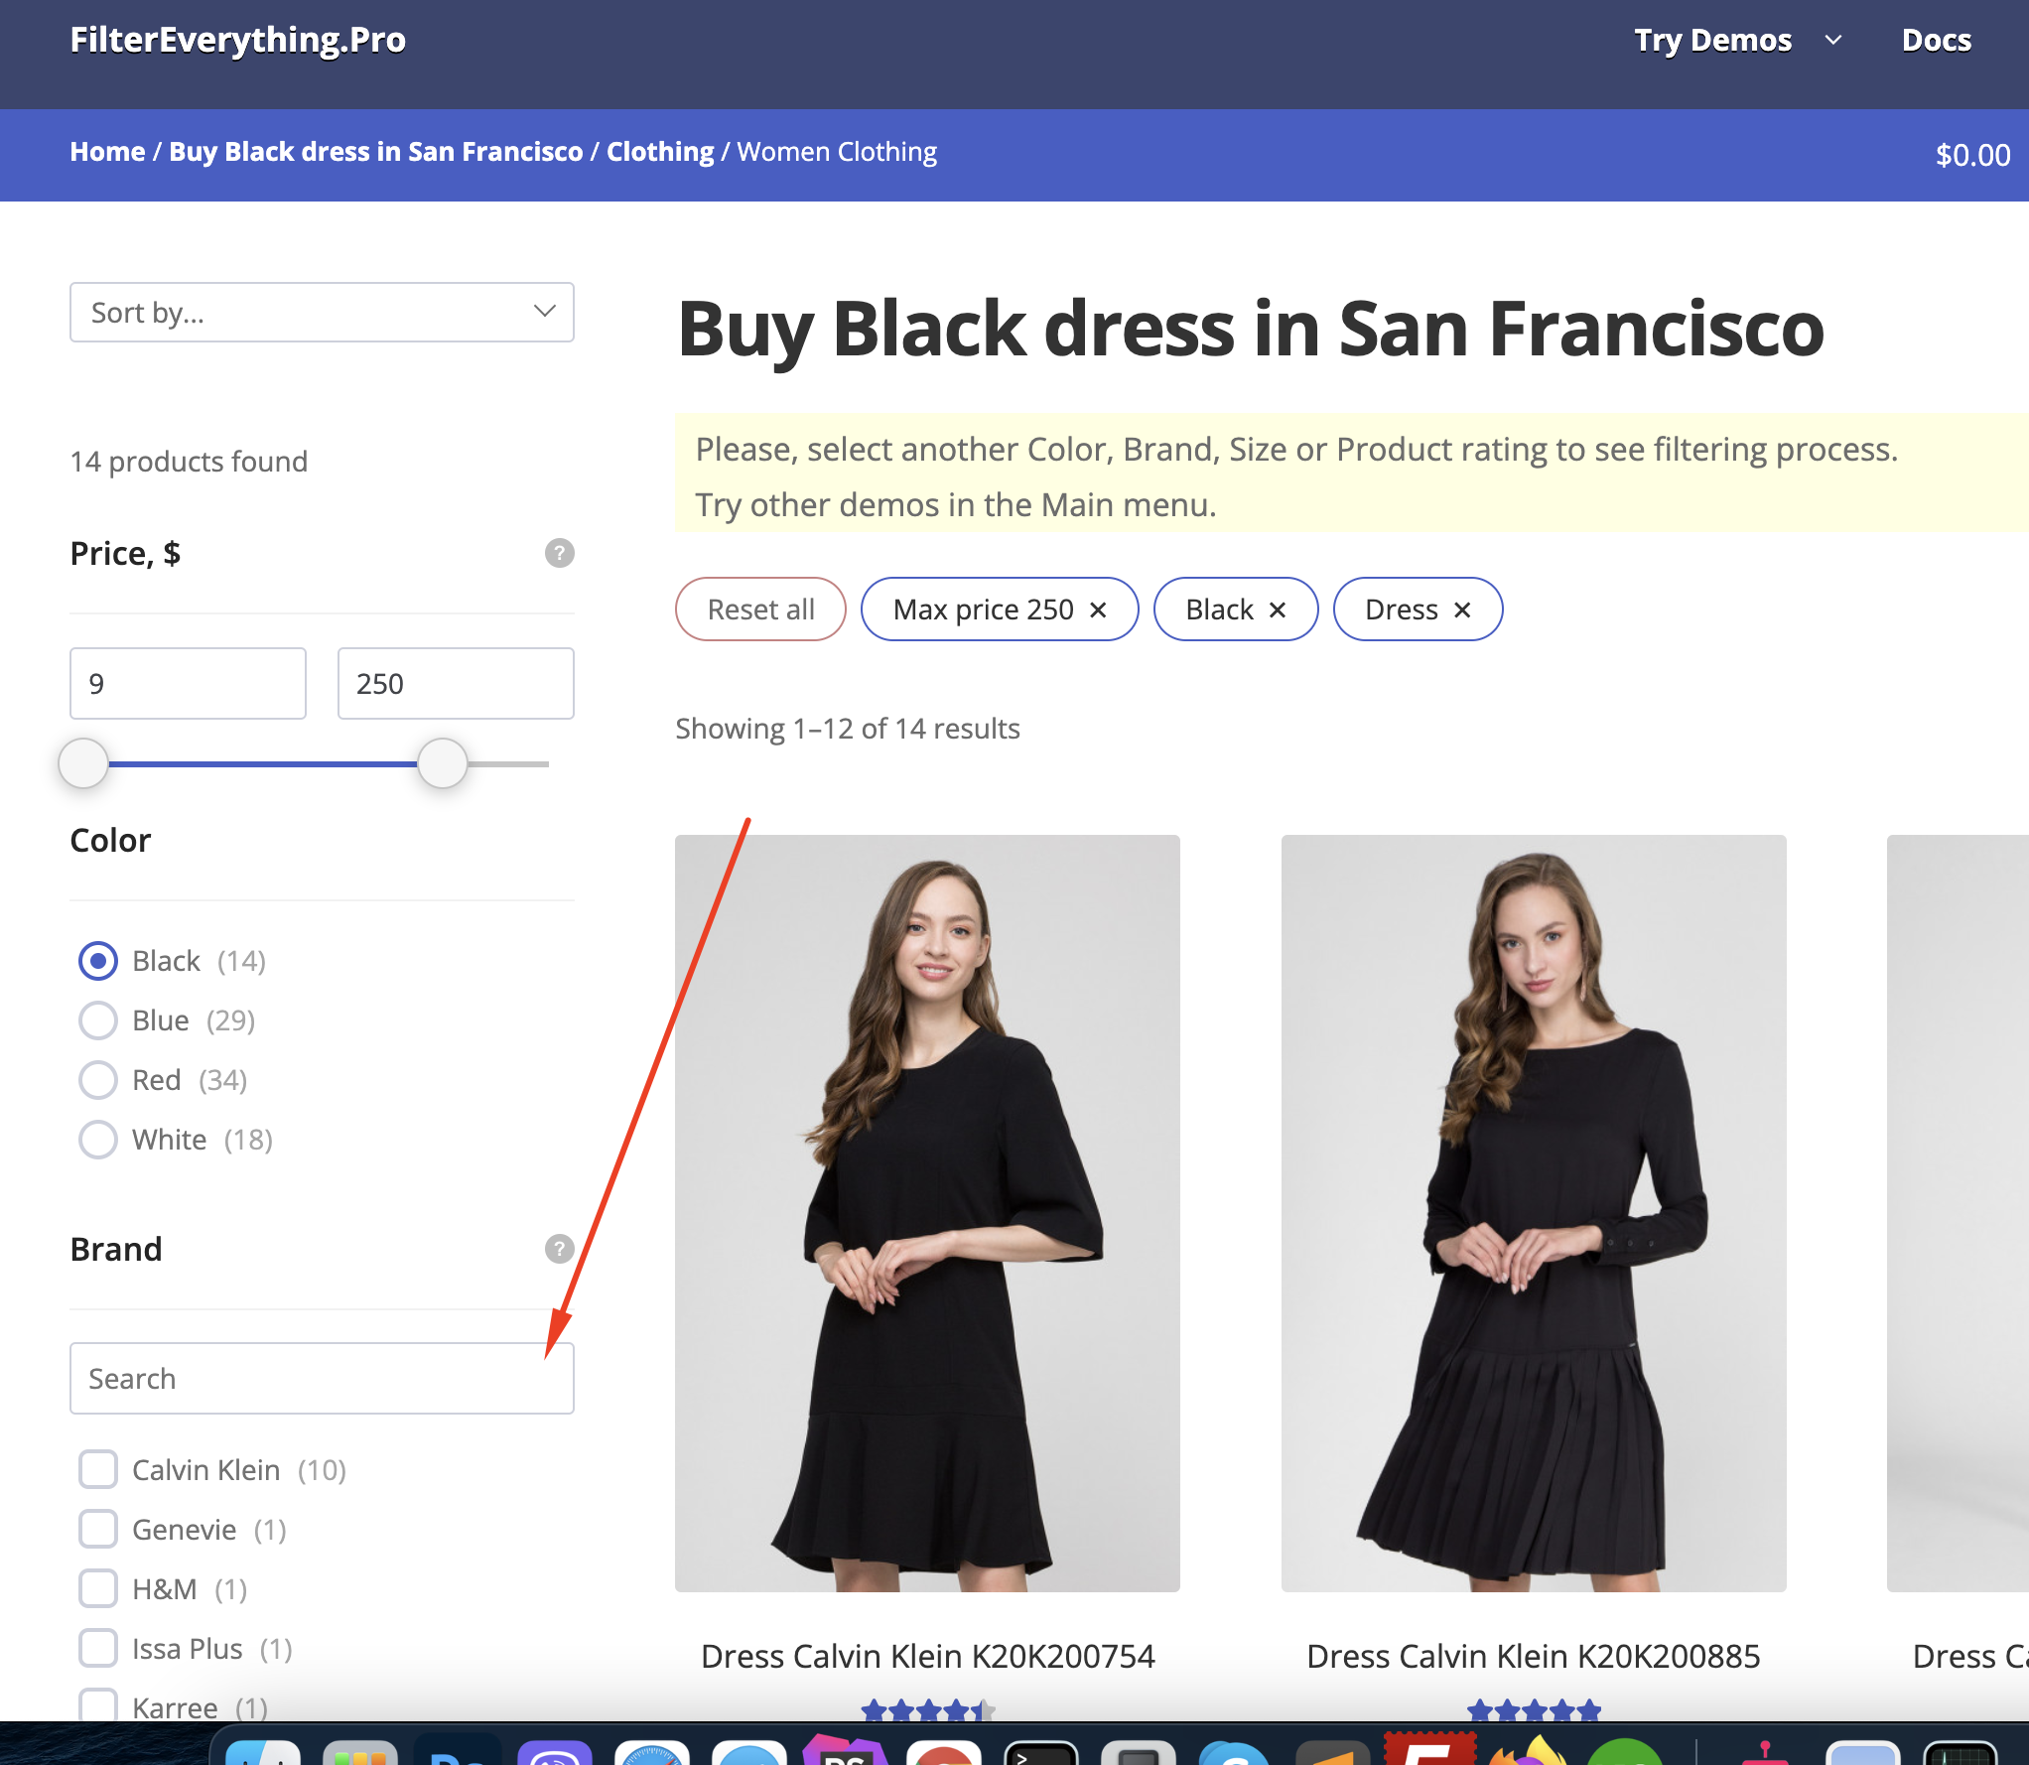Open the Sort by dropdown
The width and height of the screenshot is (2029, 1765).
[322, 313]
